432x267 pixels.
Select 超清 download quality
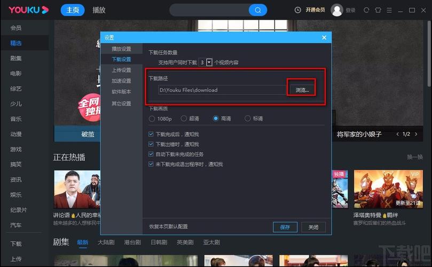[184, 119]
